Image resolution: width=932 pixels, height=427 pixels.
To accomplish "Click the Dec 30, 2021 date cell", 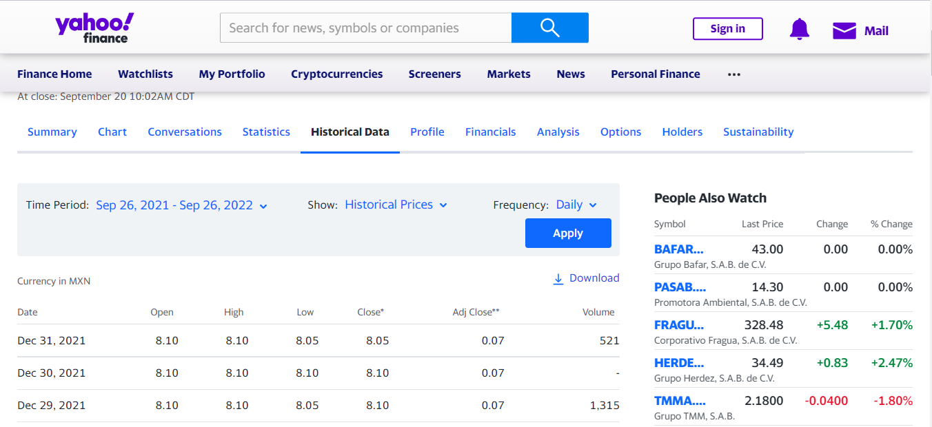I will 52,373.
